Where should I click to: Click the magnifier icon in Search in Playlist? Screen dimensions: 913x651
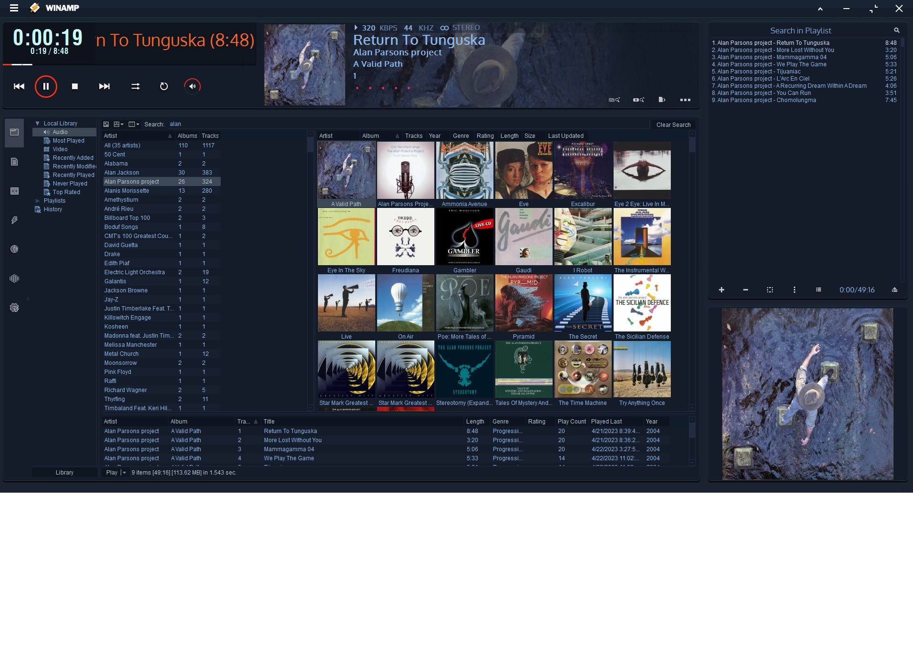click(896, 31)
